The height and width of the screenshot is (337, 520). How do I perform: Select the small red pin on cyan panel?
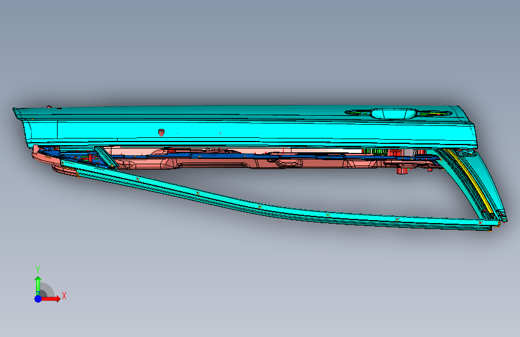pos(161,133)
